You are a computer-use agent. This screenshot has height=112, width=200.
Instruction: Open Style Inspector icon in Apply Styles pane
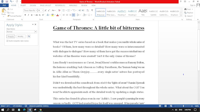click(x=29, y=36)
